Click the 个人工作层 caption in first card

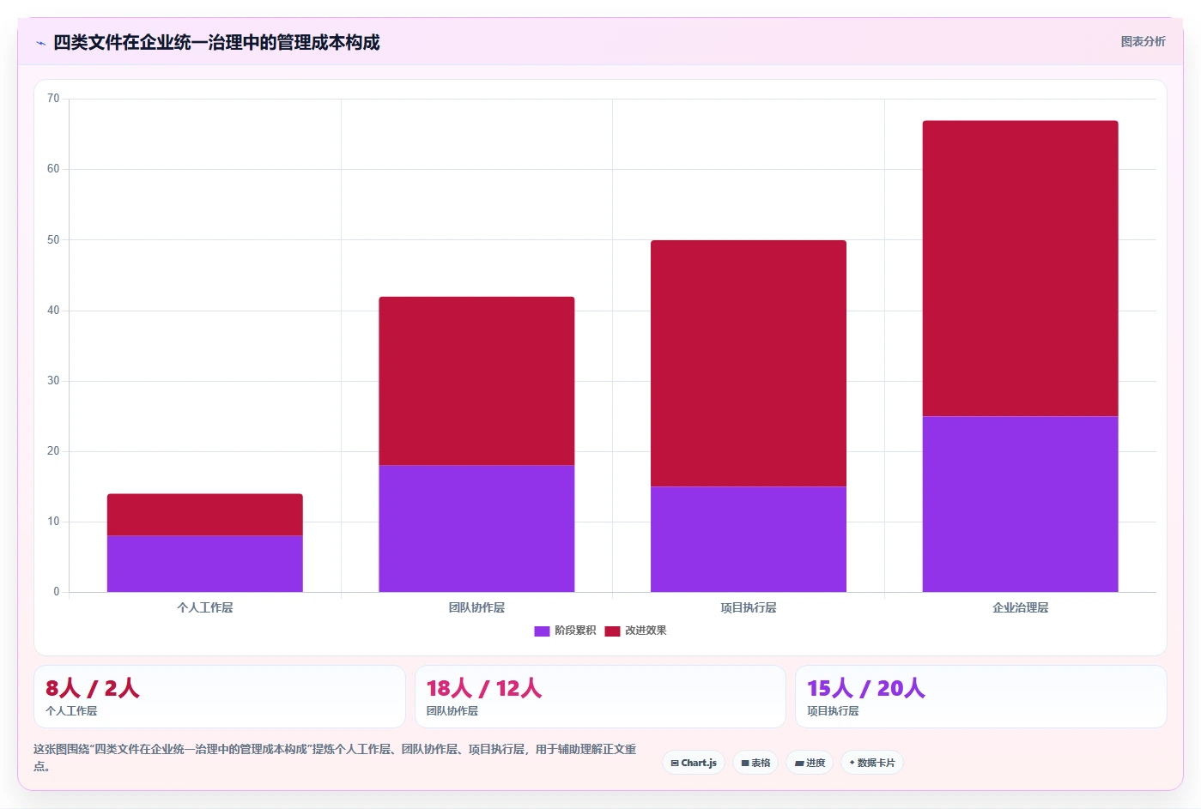[71, 711]
